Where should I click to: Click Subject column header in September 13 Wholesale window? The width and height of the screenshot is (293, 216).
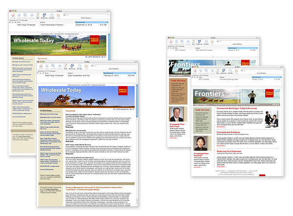[x=42, y=22]
